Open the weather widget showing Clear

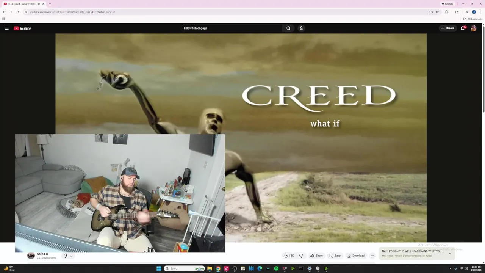9,268
